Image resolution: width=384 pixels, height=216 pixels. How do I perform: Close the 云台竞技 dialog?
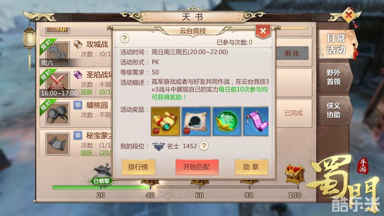point(263,31)
